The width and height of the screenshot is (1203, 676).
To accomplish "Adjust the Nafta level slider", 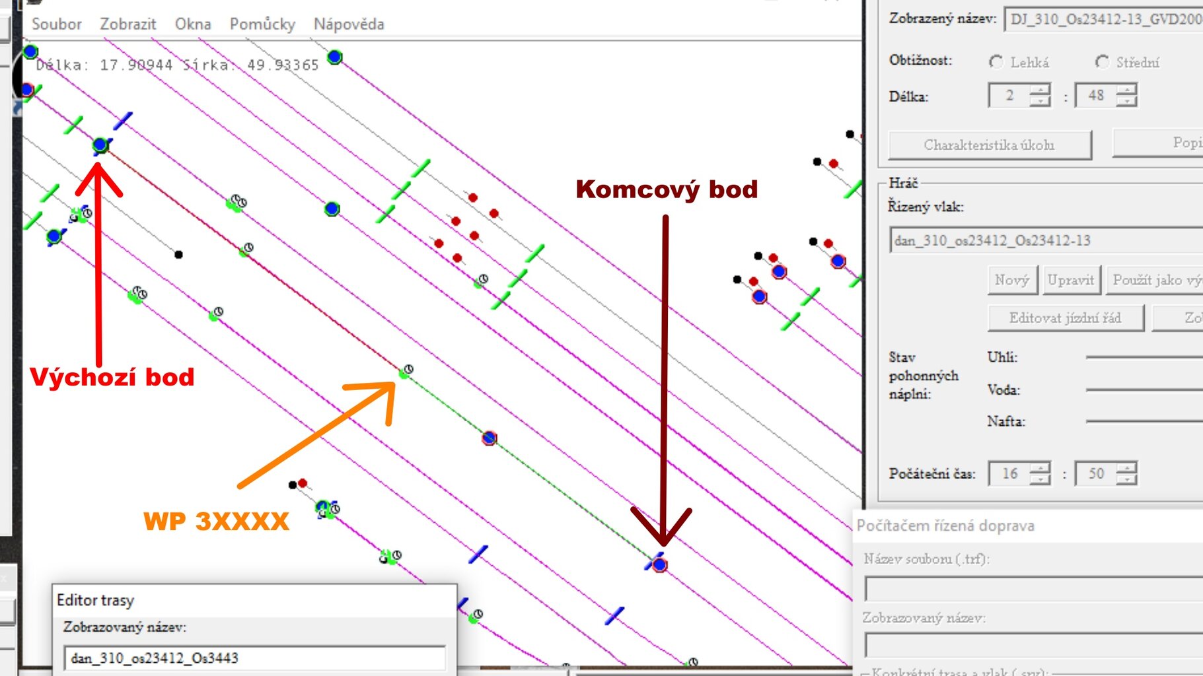I will tap(1144, 421).
